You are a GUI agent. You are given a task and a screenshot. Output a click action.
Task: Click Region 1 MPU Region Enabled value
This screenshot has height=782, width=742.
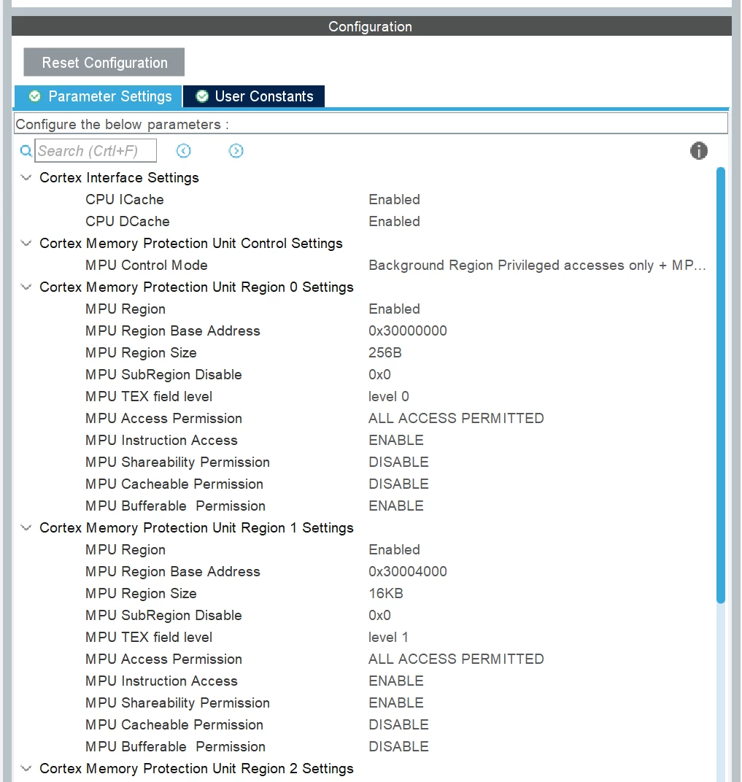click(394, 549)
